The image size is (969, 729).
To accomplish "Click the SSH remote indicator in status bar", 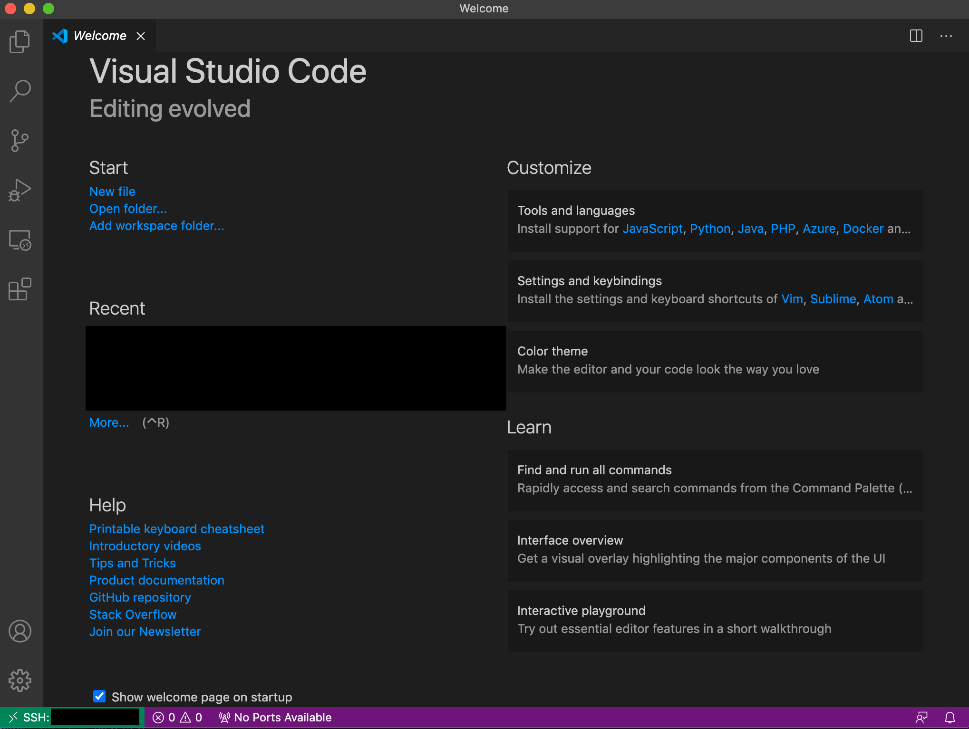I will coord(72,717).
